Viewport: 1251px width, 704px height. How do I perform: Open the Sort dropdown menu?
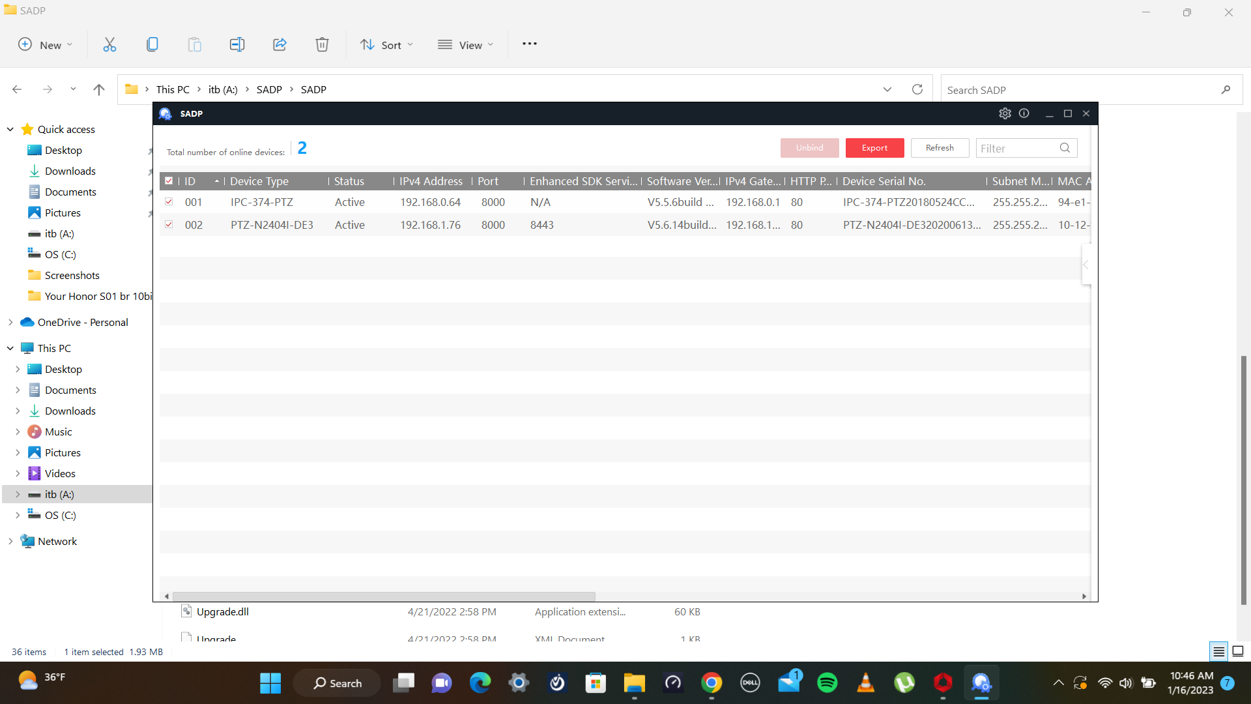point(386,44)
